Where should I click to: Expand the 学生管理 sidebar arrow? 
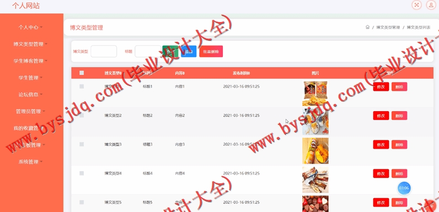[41, 78]
